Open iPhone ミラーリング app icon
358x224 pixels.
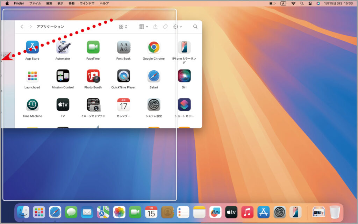click(x=184, y=47)
